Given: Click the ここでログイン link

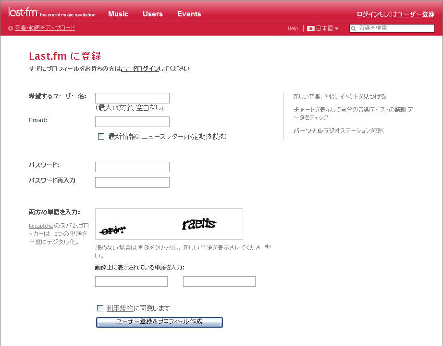Looking at the screenshot, I should [140, 69].
